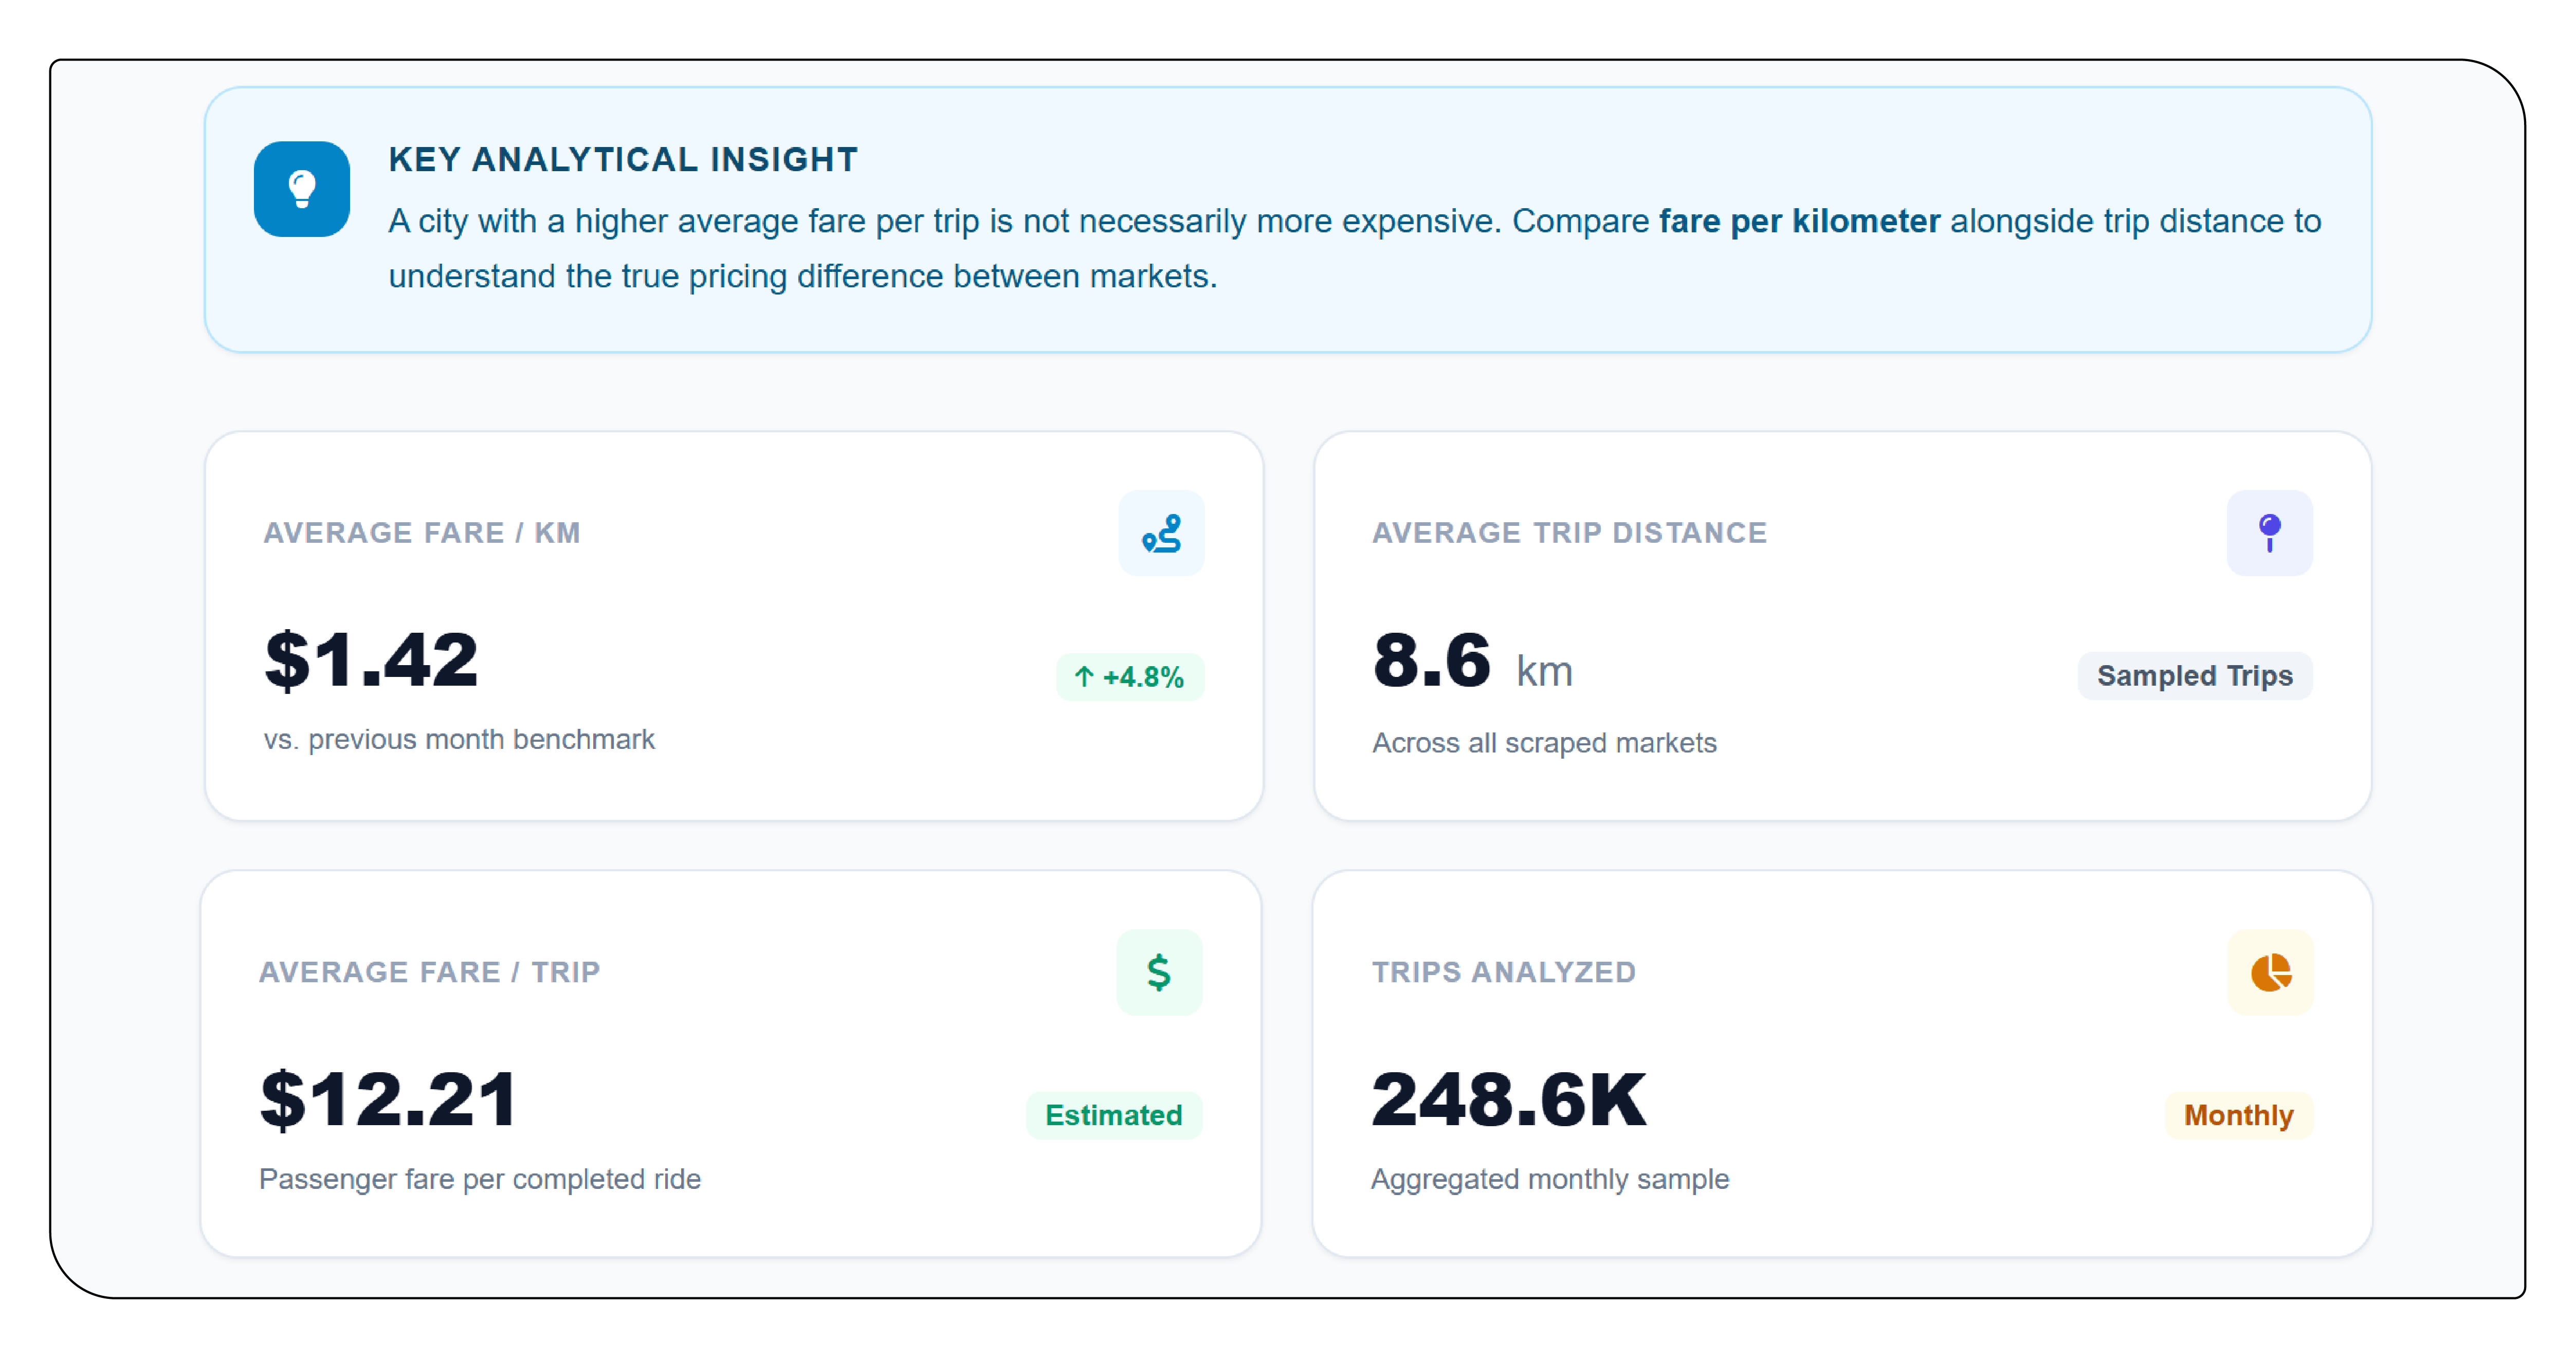Click the lightbulb insight icon
The width and height of the screenshot is (2576, 1358).
[x=301, y=188]
